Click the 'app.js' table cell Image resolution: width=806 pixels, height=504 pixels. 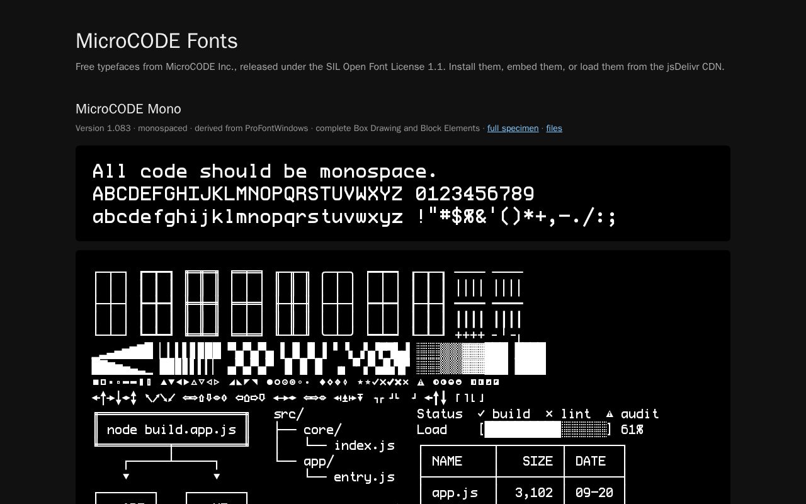[x=455, y=493]
